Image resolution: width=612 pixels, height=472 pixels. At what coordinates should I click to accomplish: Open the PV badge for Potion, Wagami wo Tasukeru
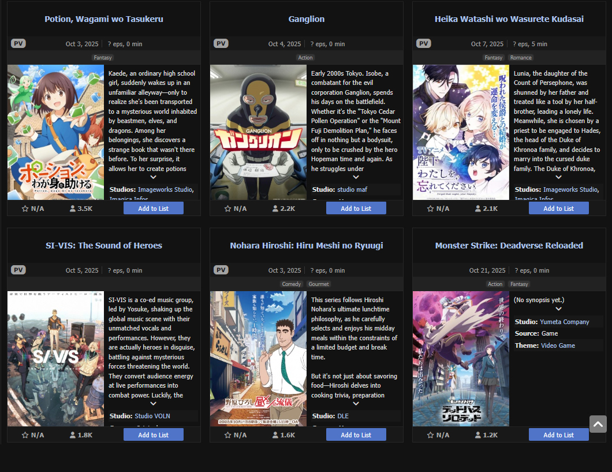click(x=18, y=43)
